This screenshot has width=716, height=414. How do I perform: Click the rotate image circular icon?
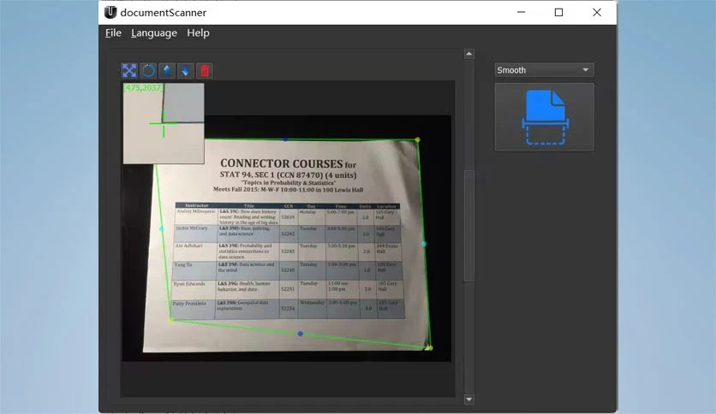(x=148, y=71)
